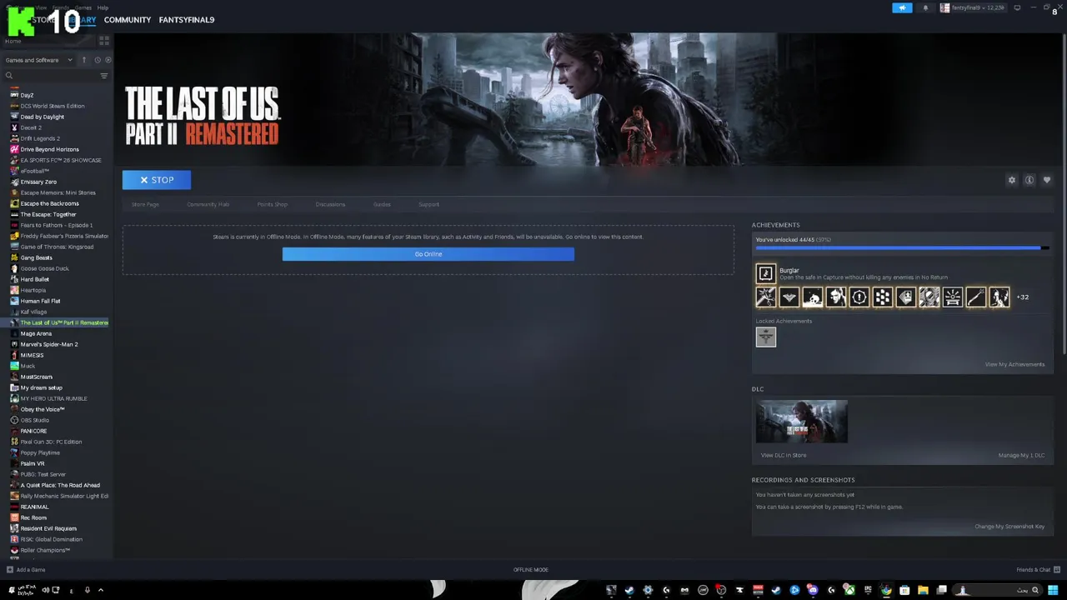
Task: Open Change My Screenshot Key link
Action: click(x=1009, y=527)
